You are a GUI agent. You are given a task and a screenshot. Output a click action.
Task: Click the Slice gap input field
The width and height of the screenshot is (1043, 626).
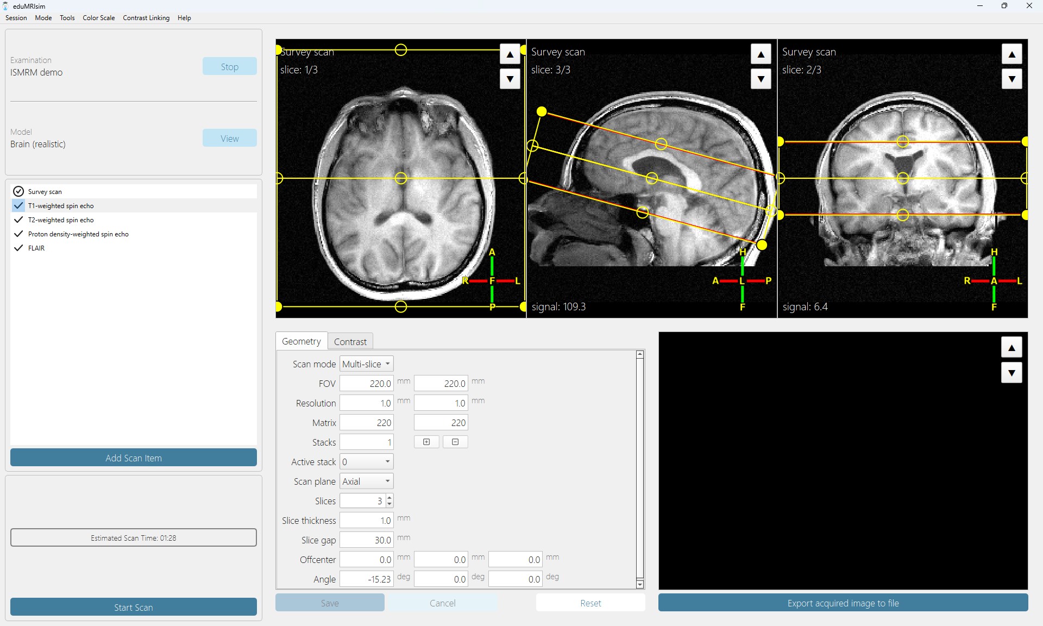367,540
